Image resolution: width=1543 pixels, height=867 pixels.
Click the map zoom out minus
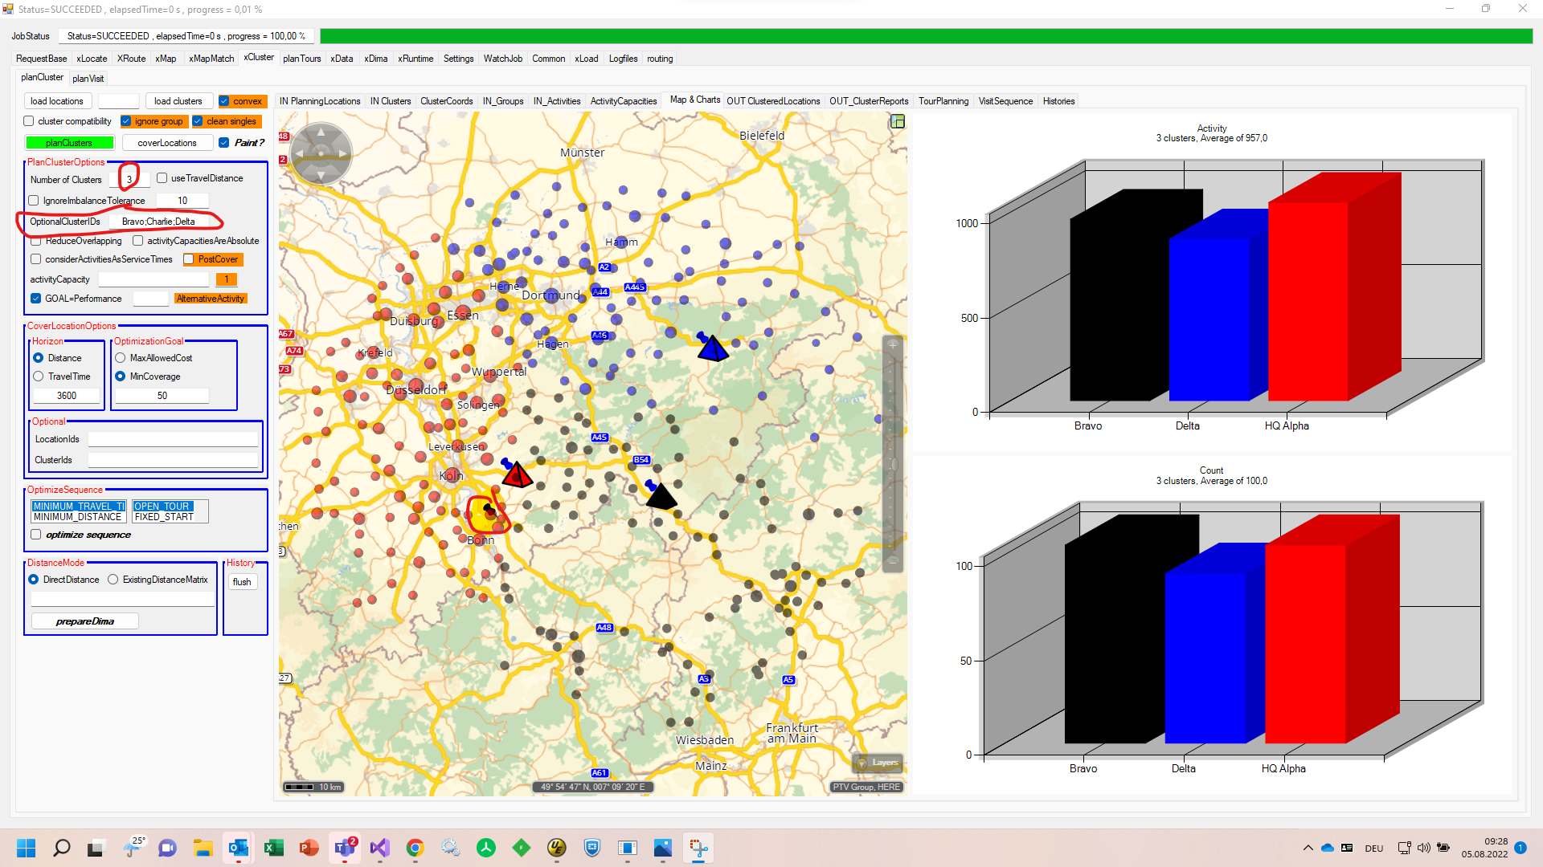click(892, 563)
